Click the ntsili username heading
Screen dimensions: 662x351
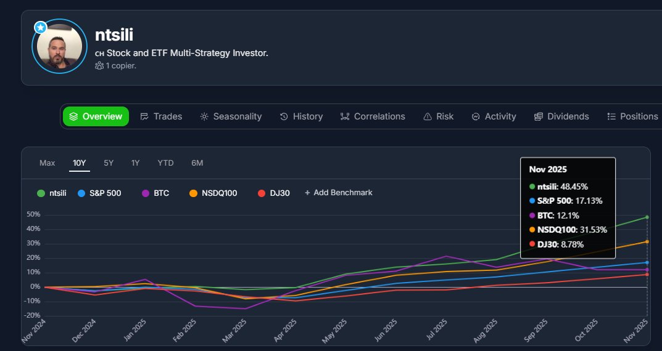(114, 35)
